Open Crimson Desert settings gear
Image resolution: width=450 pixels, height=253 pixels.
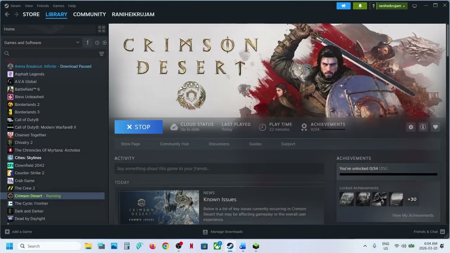coord(411,127)
